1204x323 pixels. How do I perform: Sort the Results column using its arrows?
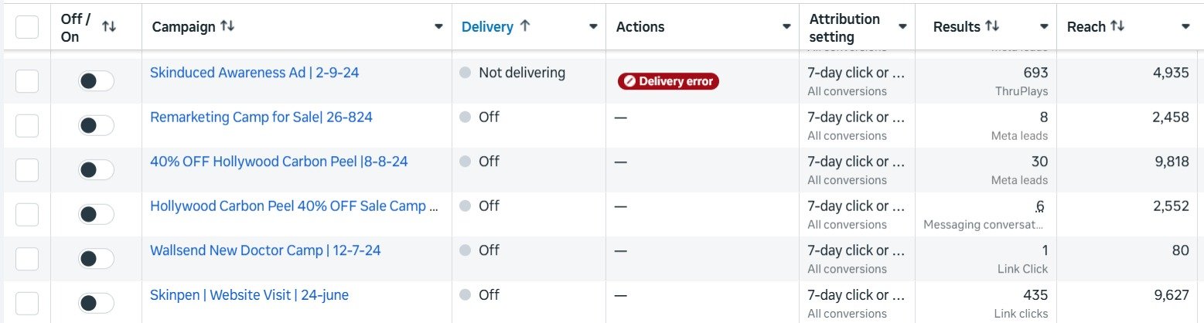992,26
